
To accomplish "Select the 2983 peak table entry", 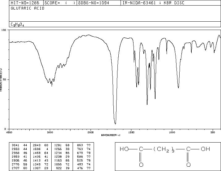I will click(15, 149).
